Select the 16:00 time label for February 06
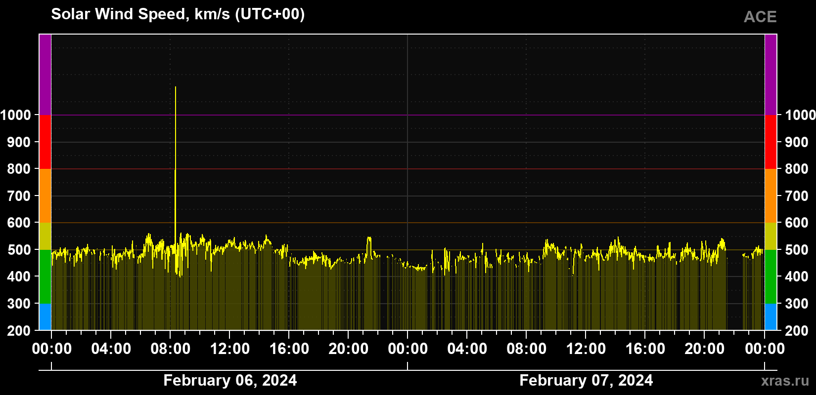Screen dimensions: 816x395 [289, 349]
